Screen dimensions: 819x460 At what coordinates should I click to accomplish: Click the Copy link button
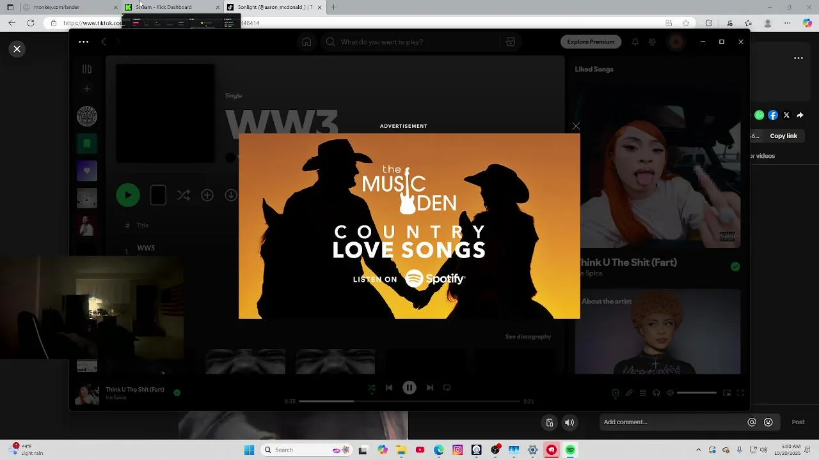[x=784, y=135]
